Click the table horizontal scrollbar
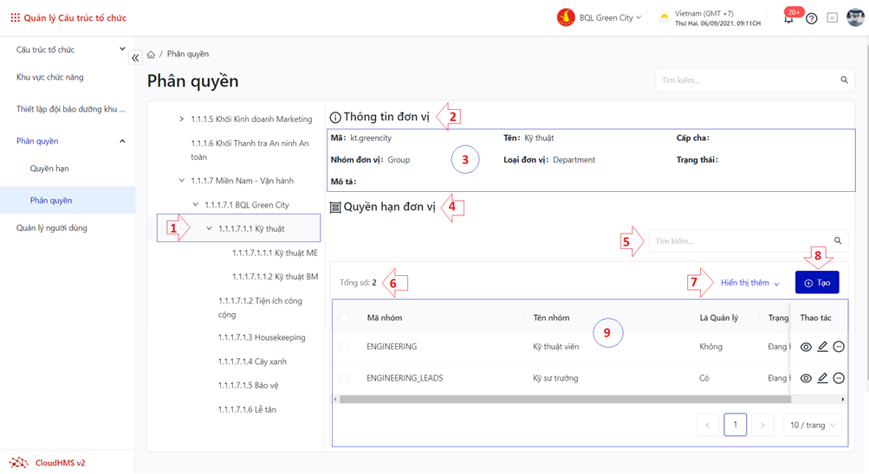The height and width of the screenshot is (474, 869). [x=563, y=400]
